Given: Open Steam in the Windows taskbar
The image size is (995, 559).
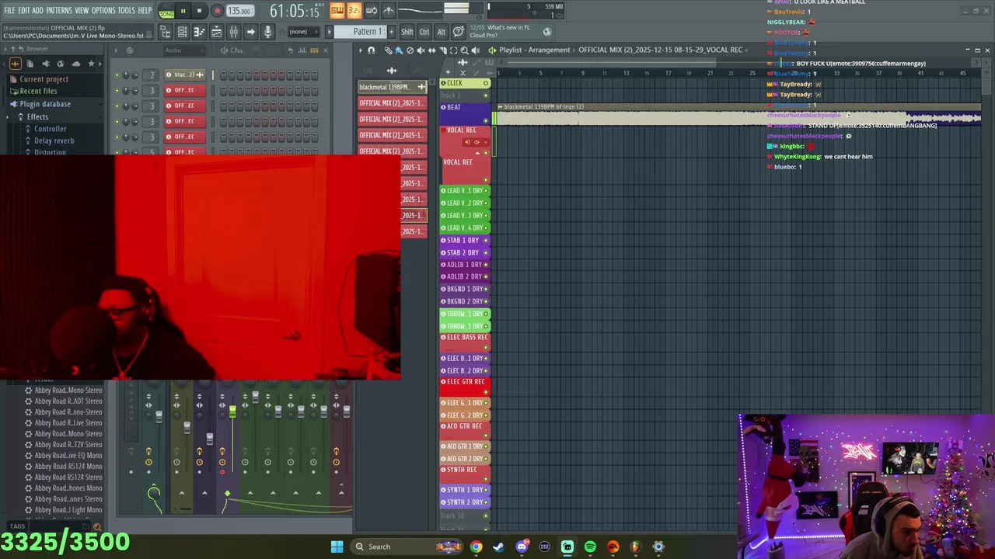Looking at the screenshot, I should 498,547.
